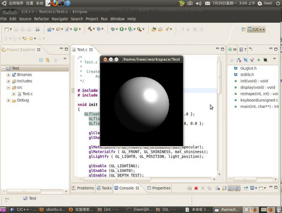Open the Window menu
Viewport: 282px width, 213px height.
pyautogui.click(x=117, y=19)
